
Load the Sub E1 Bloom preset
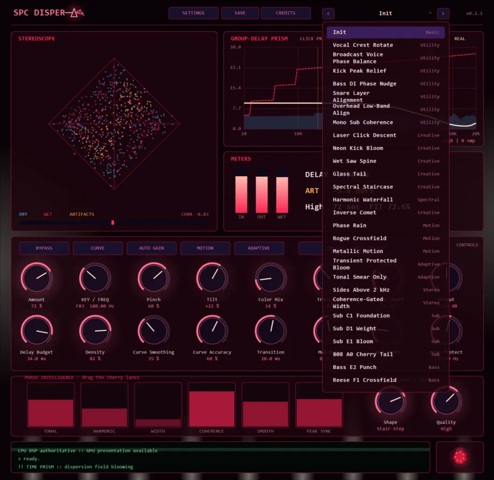pyautogui.click(x=386, y=341)
